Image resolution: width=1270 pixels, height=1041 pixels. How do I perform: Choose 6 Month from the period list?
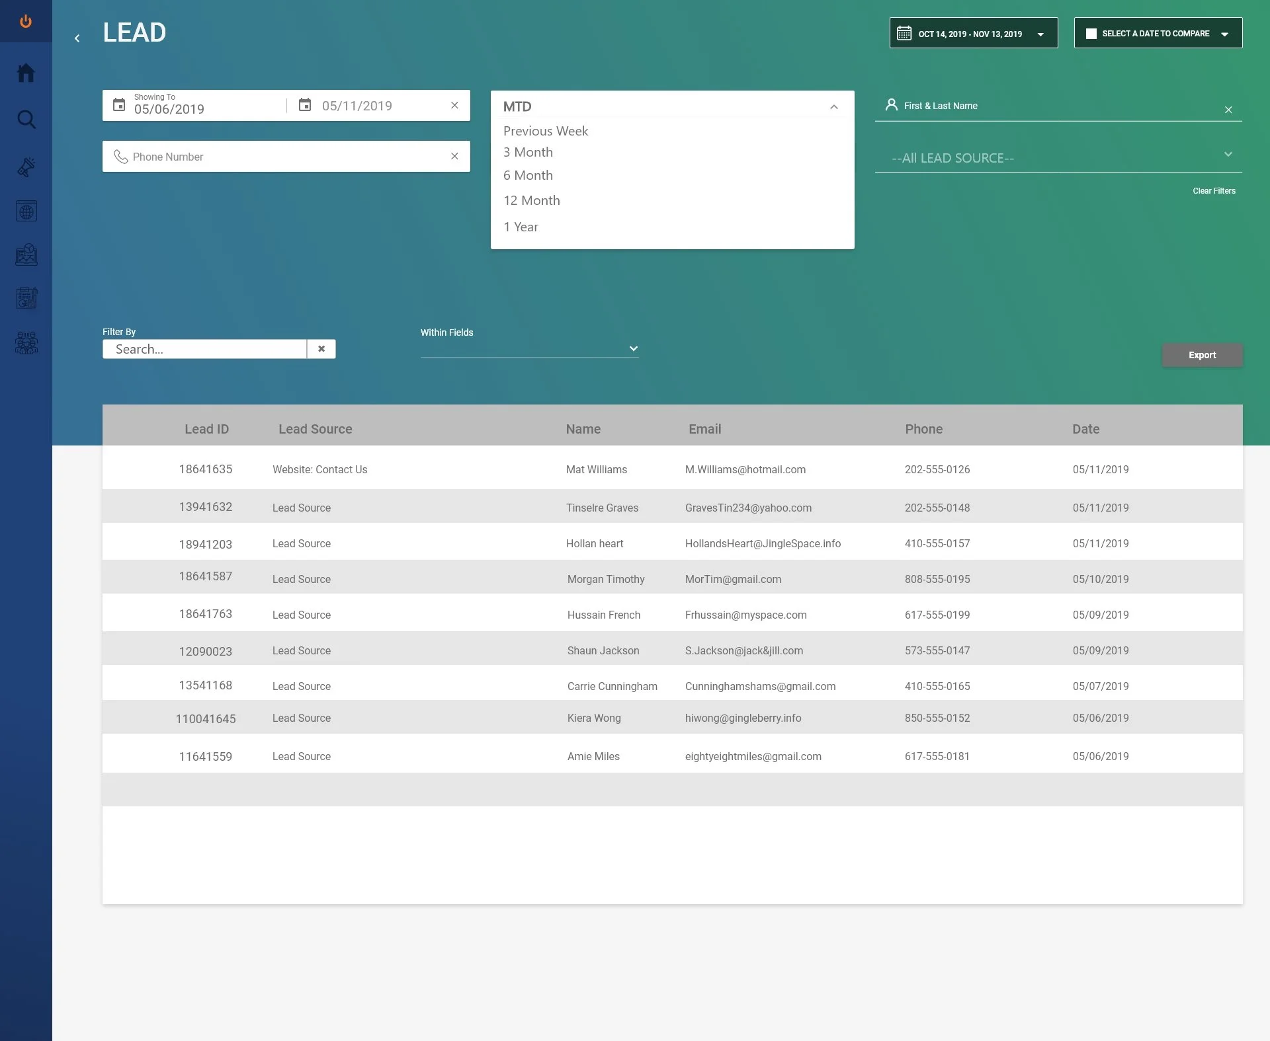tap(528, 175)
